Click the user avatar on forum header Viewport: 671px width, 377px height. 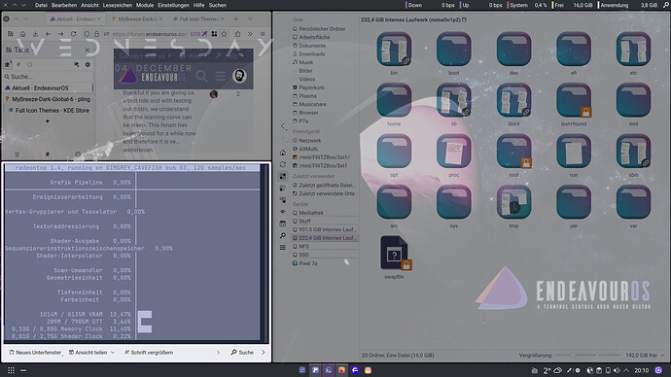tap(239, 76)
